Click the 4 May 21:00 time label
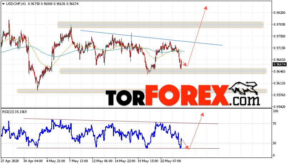This screenshot has height=165, width=288. pos(56,161)
